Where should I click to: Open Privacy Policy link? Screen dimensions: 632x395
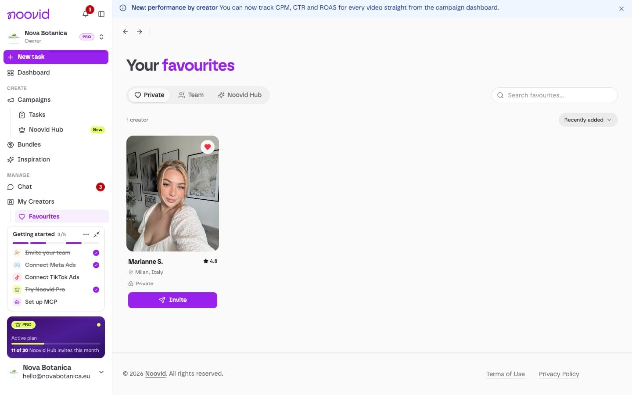tap(559, 374)
